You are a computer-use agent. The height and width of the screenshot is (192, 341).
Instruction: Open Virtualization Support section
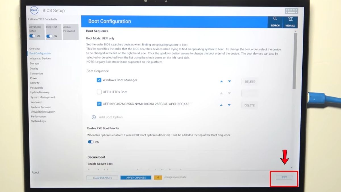[43, 112]
